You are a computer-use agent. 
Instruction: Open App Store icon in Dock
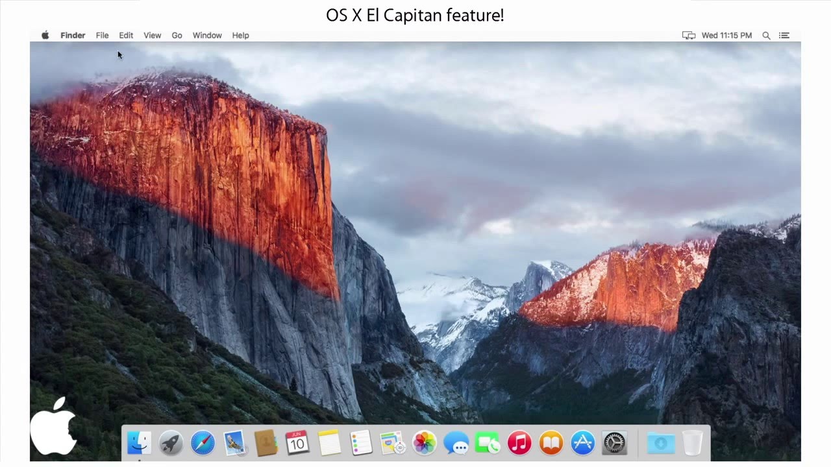(583, 443)
